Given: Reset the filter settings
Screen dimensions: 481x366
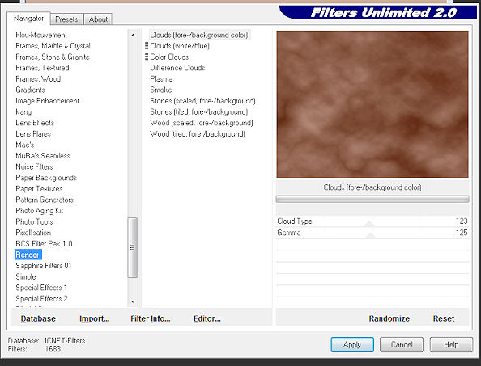Looking at the screenshot, I should (x=444, y=318).
